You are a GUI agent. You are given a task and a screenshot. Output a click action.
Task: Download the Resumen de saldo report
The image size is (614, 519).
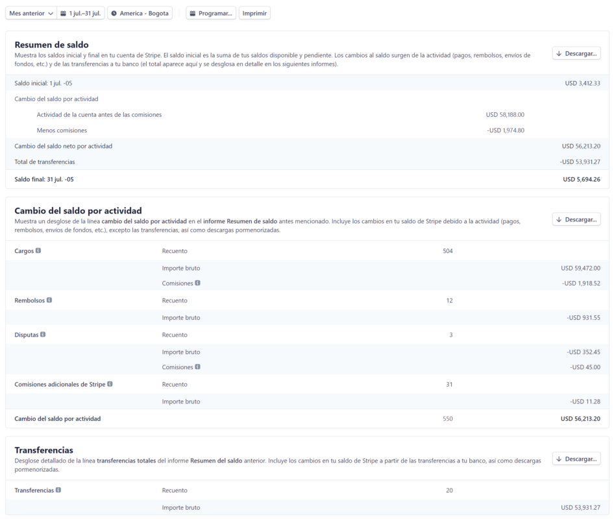coord(576,53)
